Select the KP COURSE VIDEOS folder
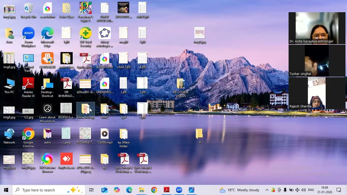 [181, 88]
